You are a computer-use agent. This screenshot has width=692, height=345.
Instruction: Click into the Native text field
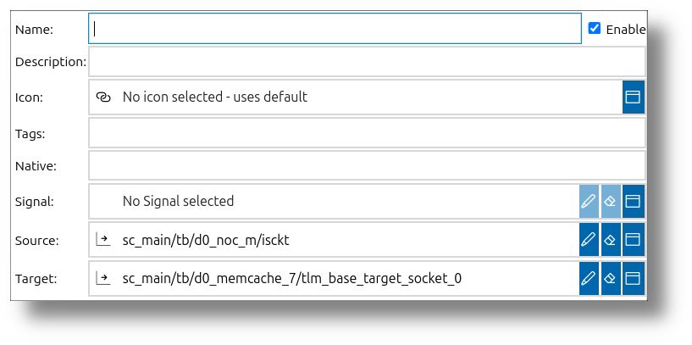pyautogui.click(x=368, y=165)
